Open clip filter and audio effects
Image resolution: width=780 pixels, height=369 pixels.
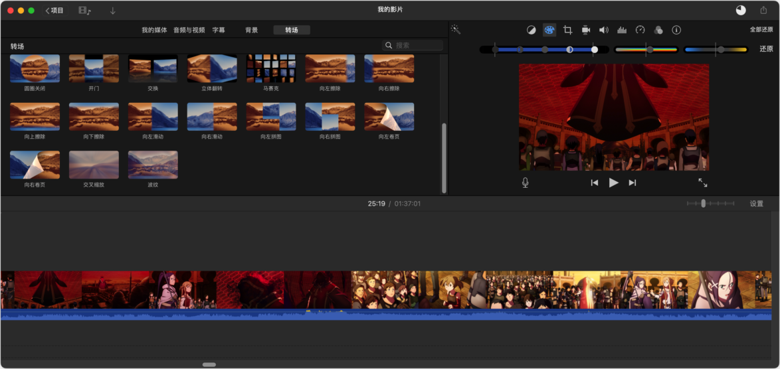tap(658, 30)
